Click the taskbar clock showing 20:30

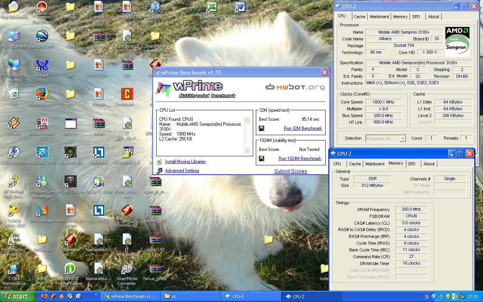pos(472,296)
